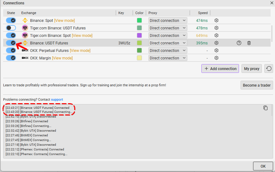
Task: Click Add connection button
Action: pos(220,68)
